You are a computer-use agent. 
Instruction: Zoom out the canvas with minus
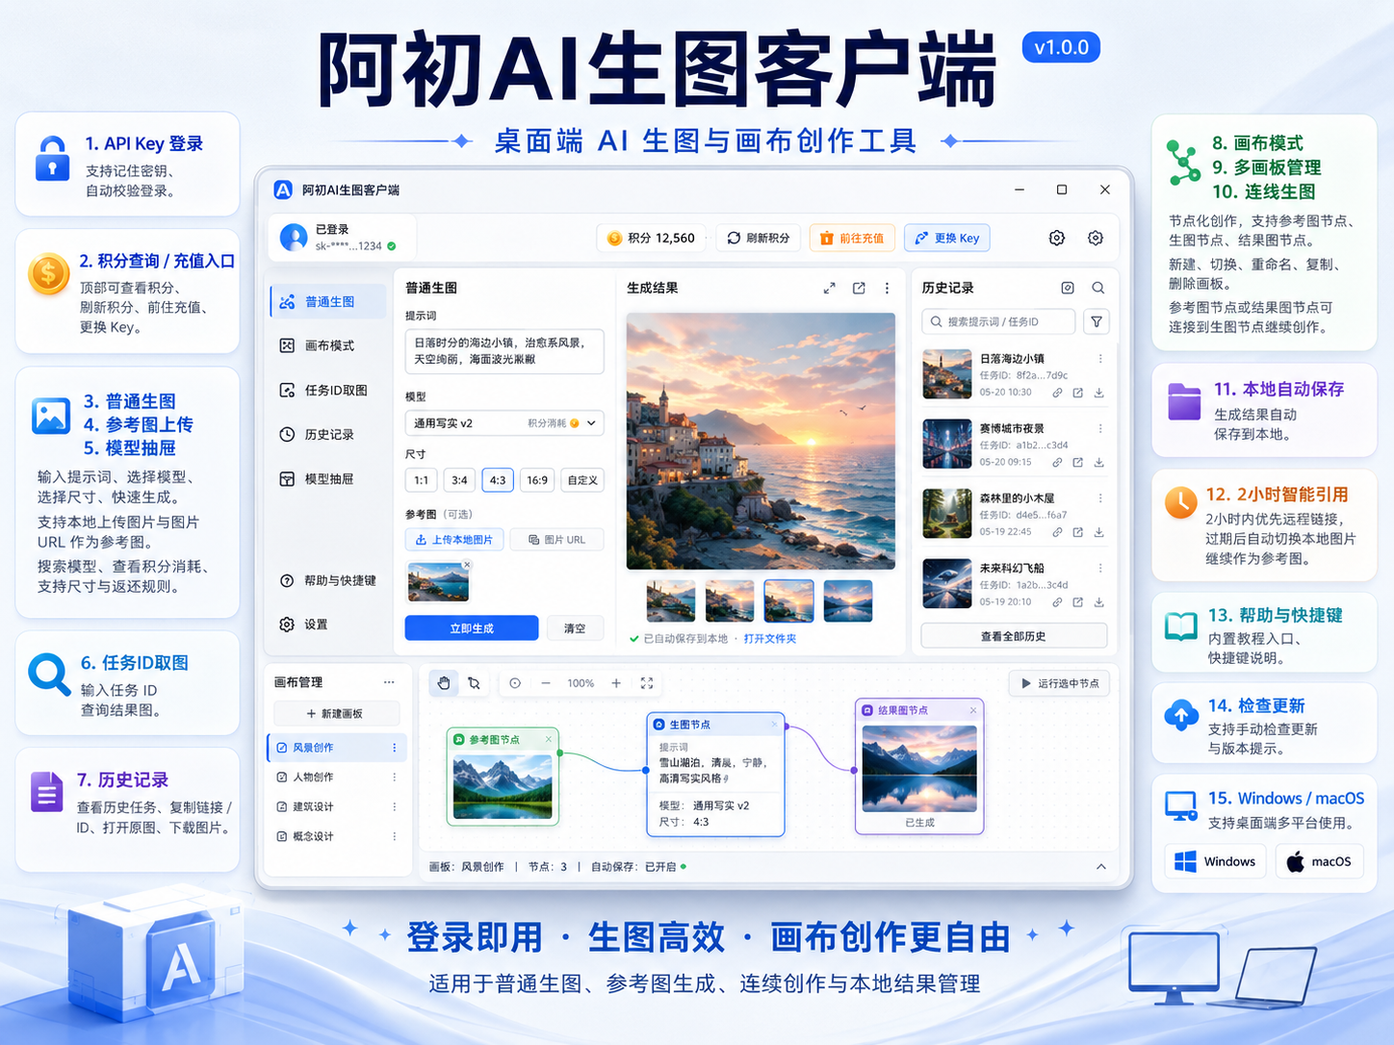tap(546, 683)
